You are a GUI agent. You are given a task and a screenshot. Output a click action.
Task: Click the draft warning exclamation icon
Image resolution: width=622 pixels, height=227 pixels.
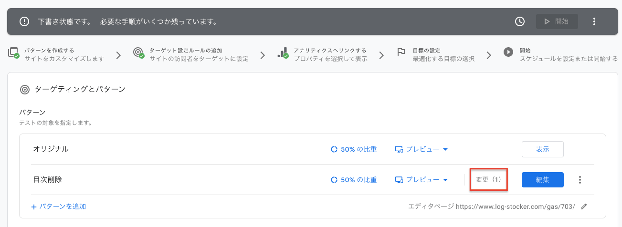24,21
